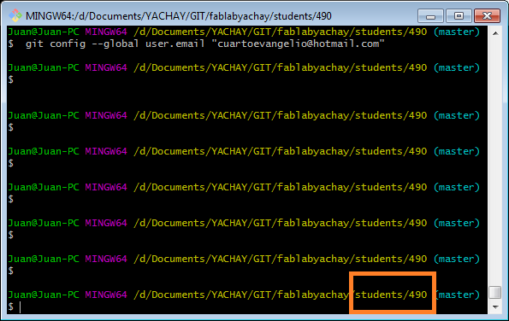Click the word "config" in the git command

click(68, 44)
